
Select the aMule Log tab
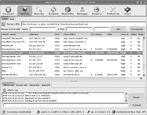point(8,85)
